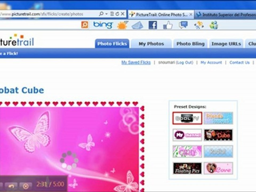
Task: Click the 2:31 / 5:00 recording timer
Action: tap(50, 184)
